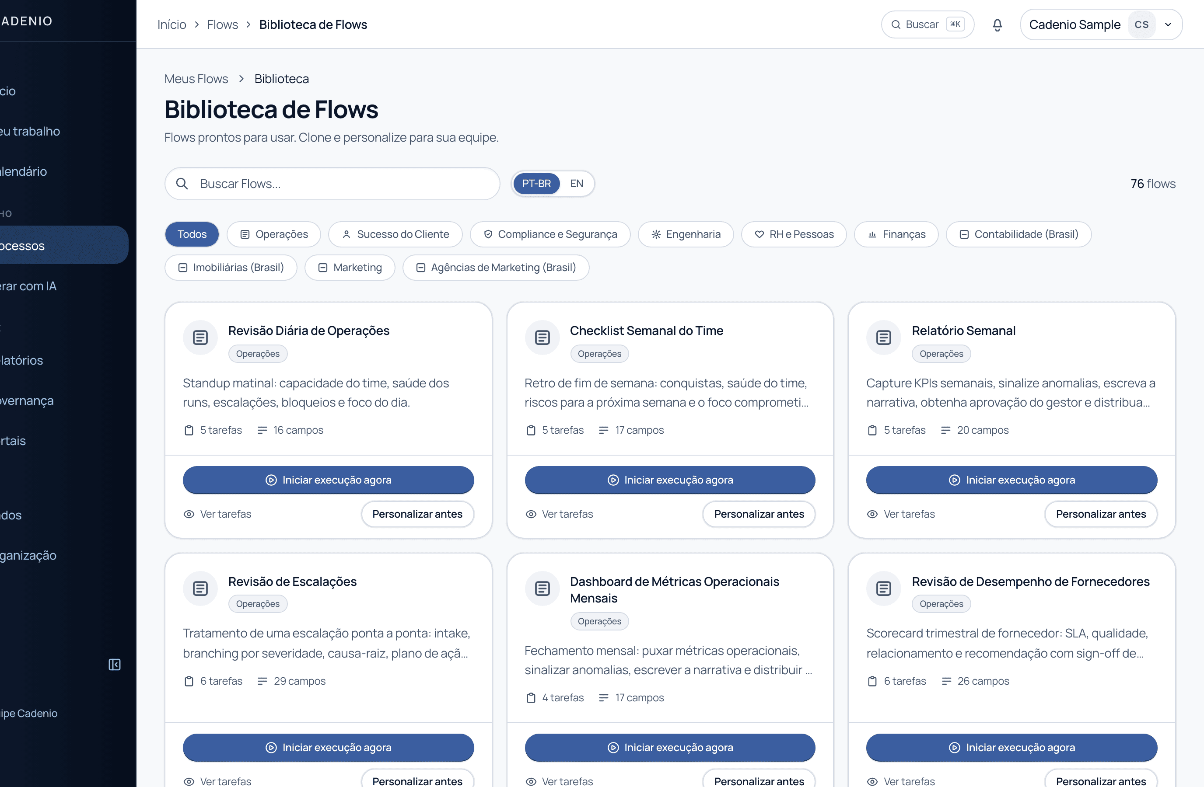Click the Revisão Diária de Operações card icon
The image size is (1204, 787).
click(x=200, y=337)
